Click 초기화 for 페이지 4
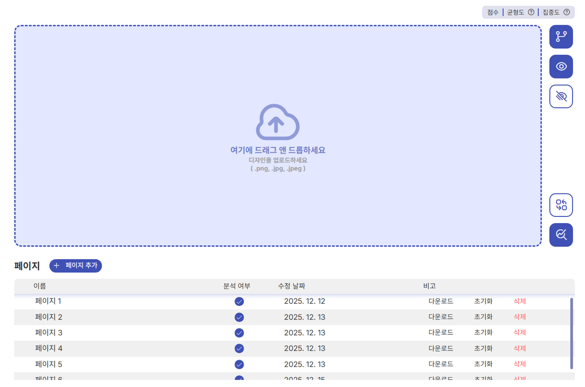Viewport: 585px width, 387px height. (x=483, y=348)
